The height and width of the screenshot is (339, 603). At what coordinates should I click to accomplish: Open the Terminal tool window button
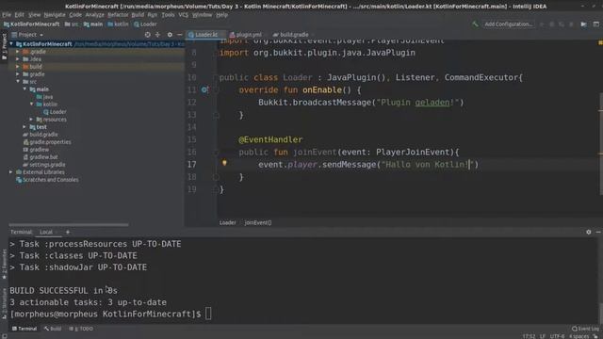click(x=24, y=329)
